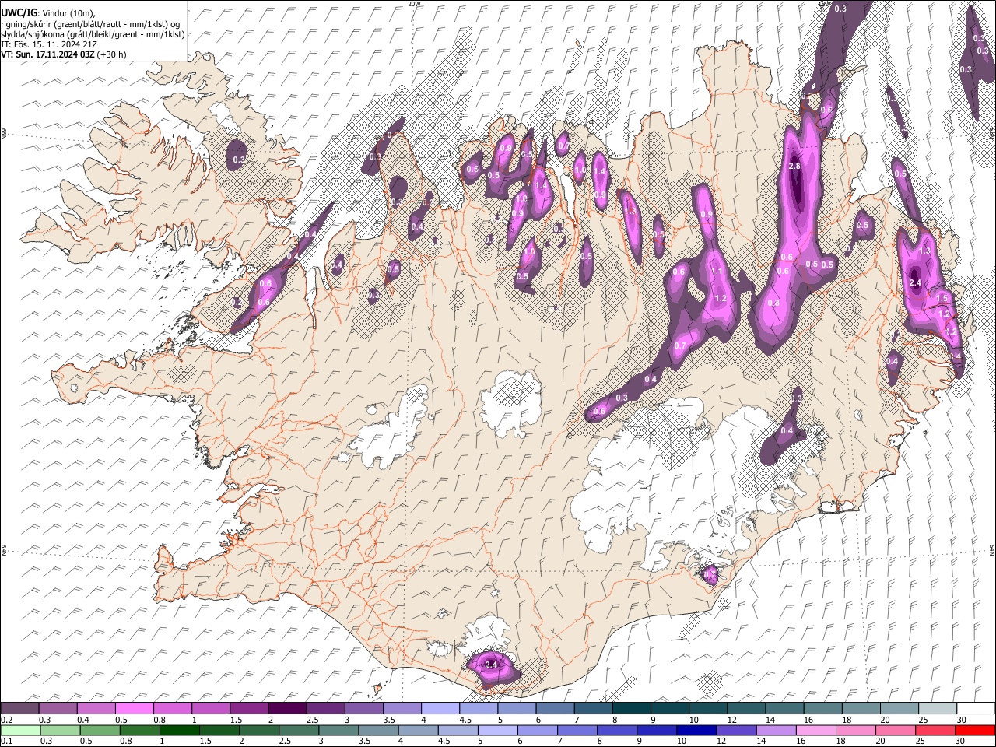Click the 2.4 value over the southern glacier
Screen dimensions: 996x747
[491, 665]
